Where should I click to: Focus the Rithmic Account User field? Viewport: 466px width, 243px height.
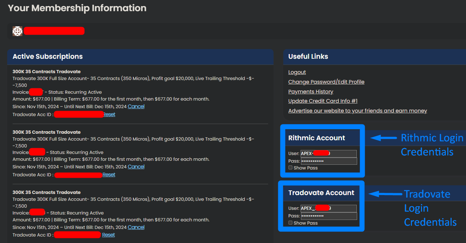pyautogui.click(x=328, y=154)
